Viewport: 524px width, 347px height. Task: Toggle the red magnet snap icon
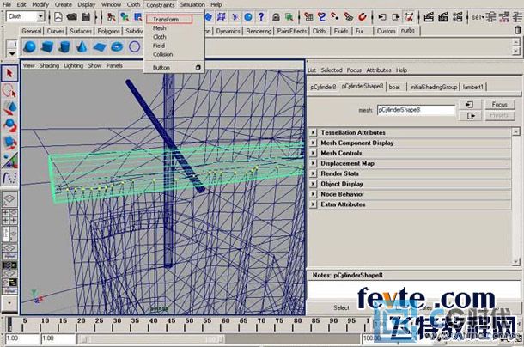[363, 16]
